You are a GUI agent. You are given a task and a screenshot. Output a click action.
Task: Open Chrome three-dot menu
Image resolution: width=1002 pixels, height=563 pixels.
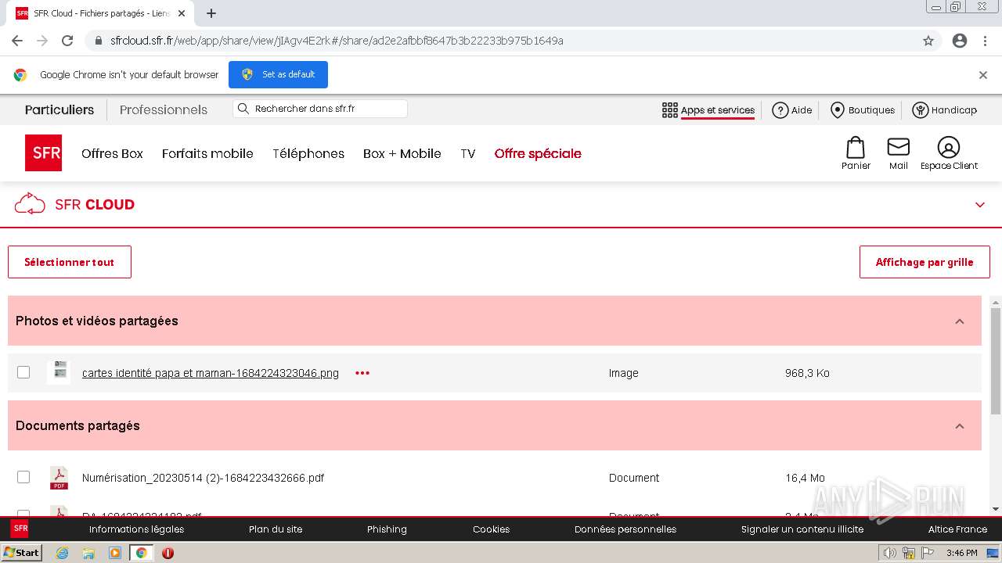[x=985, y=41]
